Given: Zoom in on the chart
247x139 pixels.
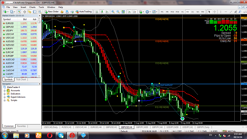Looking at the screenshot, I should tap(113, 12).
